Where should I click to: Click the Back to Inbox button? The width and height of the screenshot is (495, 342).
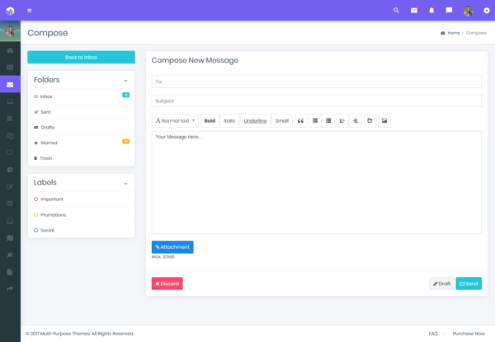(x=81, y=57)
